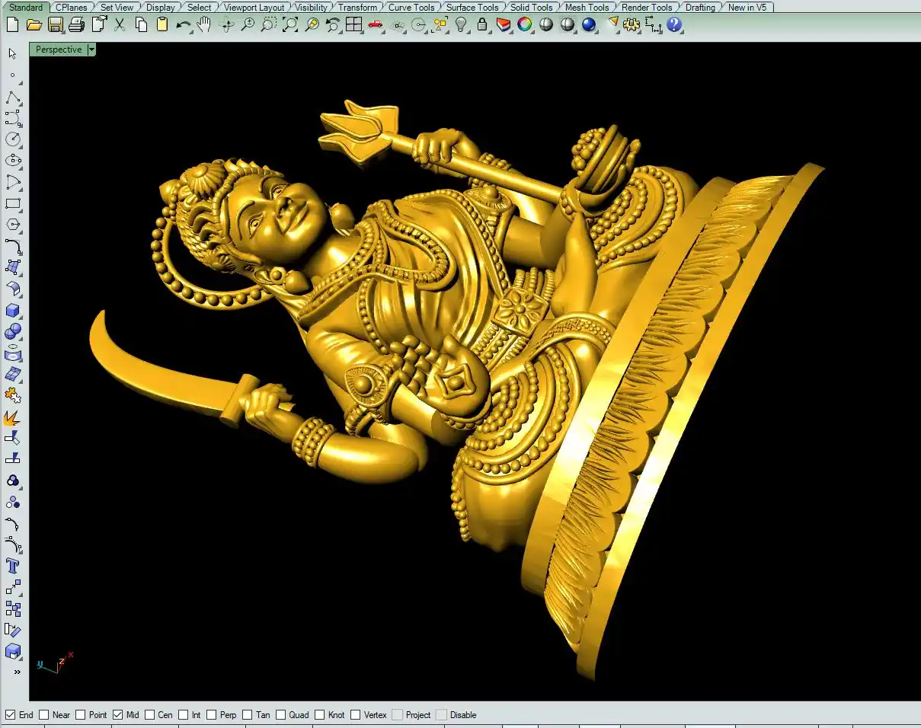Enable the Near osnap checkbox
This screenshot has height=728, width=921.
[x=44, y=715]
